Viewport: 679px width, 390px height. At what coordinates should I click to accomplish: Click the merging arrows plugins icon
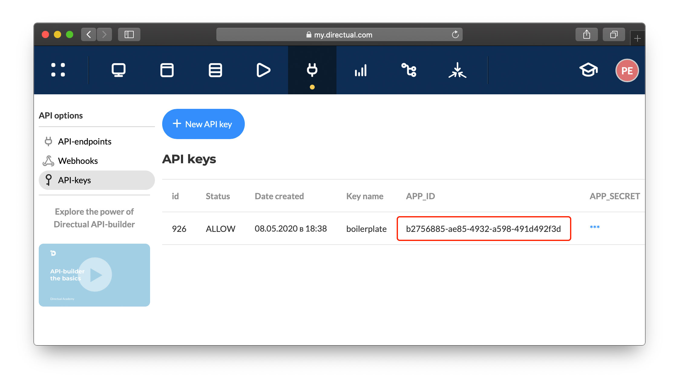[x=457, y=70]
